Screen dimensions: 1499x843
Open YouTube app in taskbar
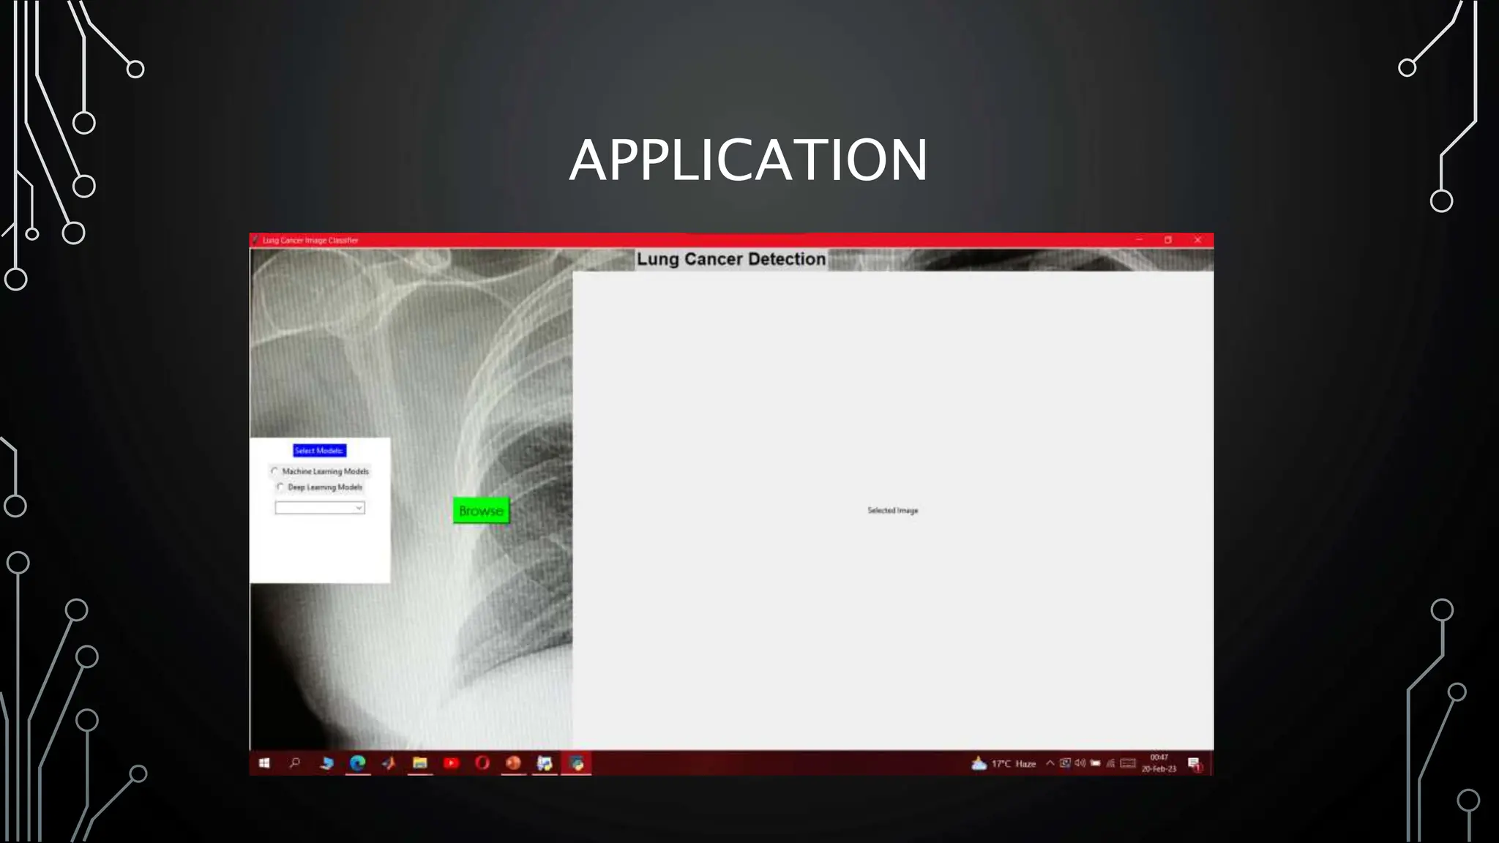coord(451,763)
